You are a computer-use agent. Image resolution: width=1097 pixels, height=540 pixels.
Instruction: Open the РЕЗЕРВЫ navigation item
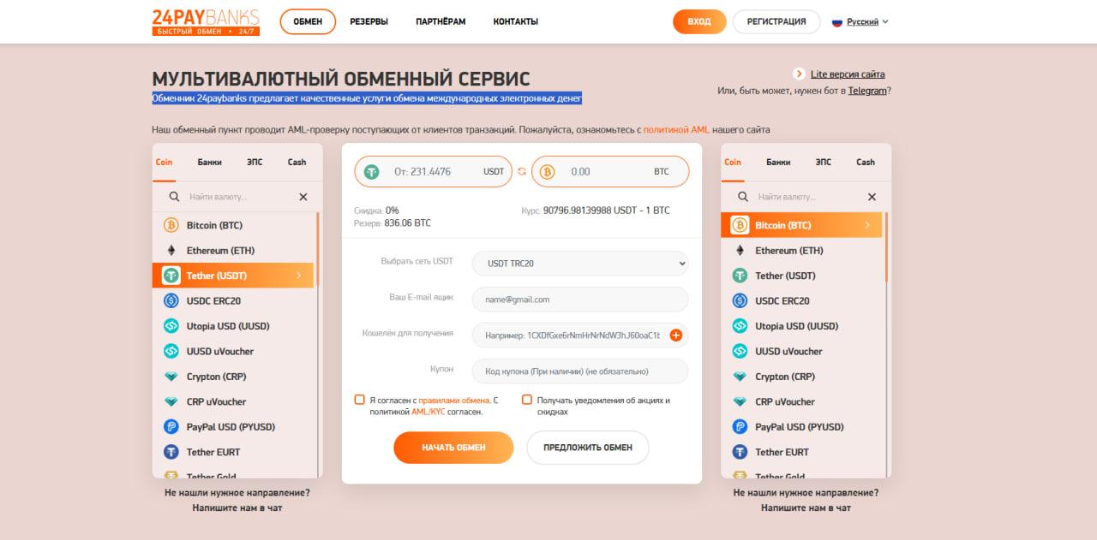[x=369, y=21]
